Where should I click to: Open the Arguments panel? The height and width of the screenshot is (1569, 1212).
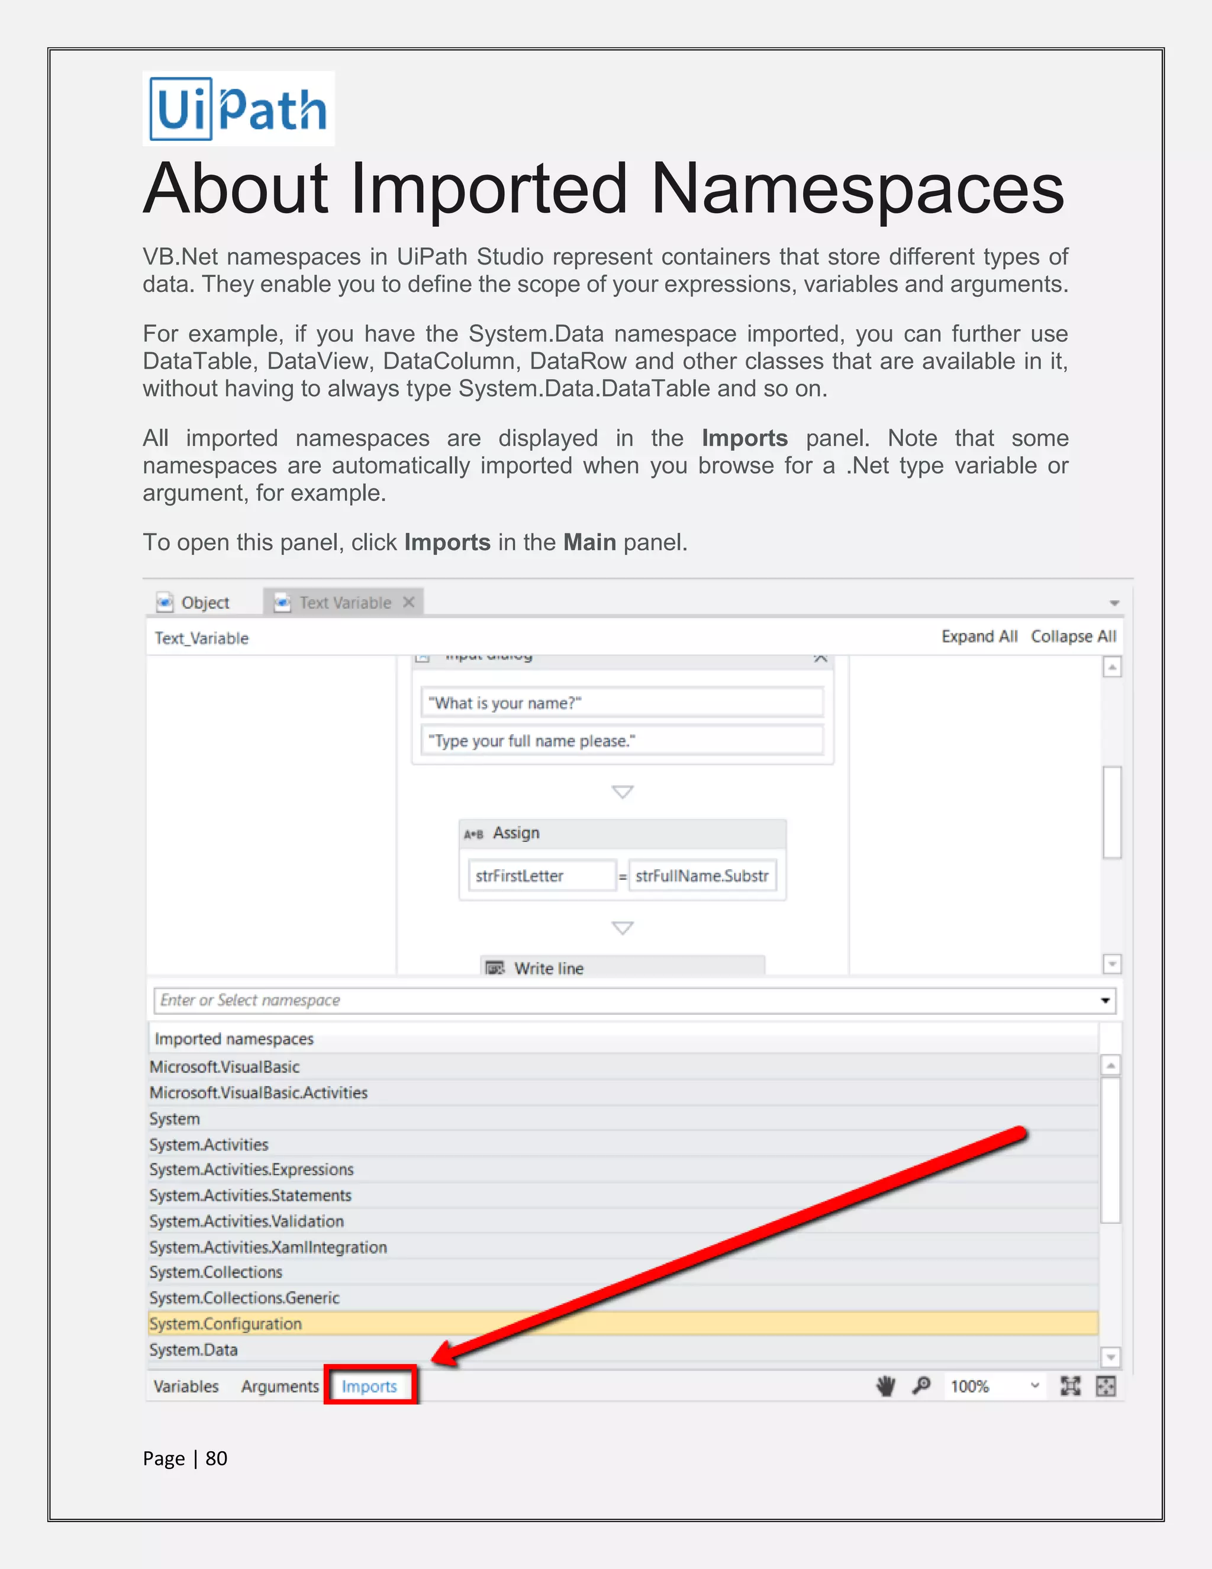[x=280, y=1386]
